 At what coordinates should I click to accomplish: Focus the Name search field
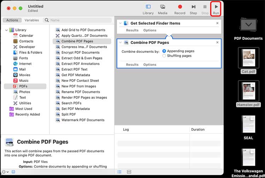pos(77,20)
